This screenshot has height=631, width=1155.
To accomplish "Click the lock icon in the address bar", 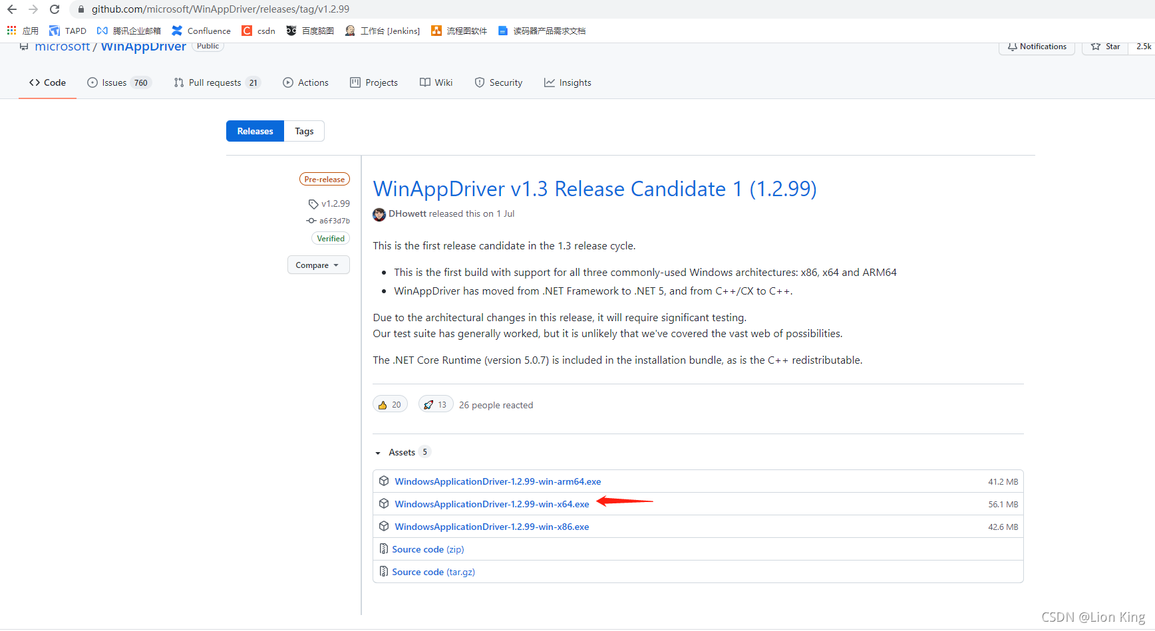I will [81, 9].
